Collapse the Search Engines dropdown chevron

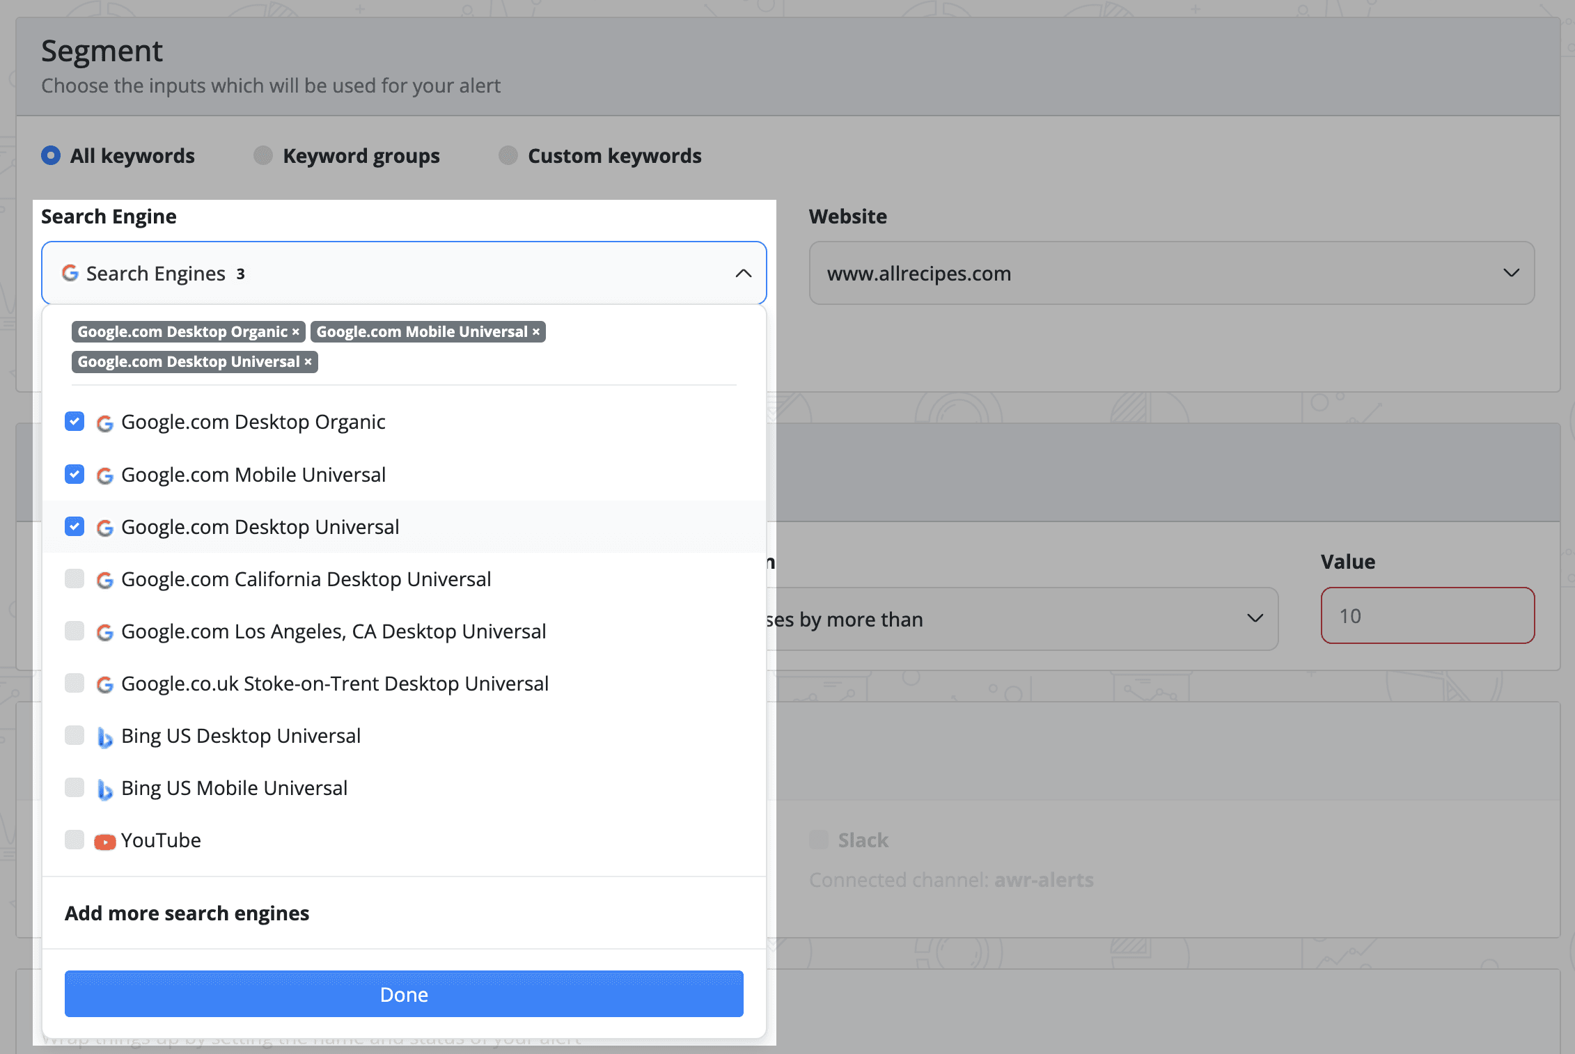tap(743, 274)
